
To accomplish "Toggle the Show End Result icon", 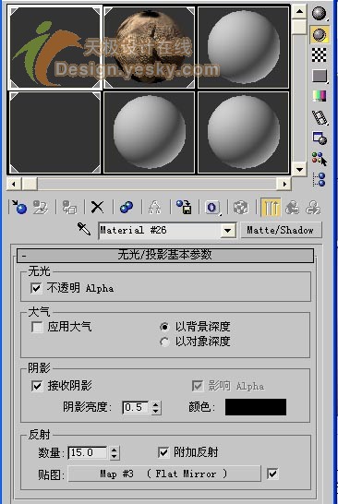I will [271, 208].
